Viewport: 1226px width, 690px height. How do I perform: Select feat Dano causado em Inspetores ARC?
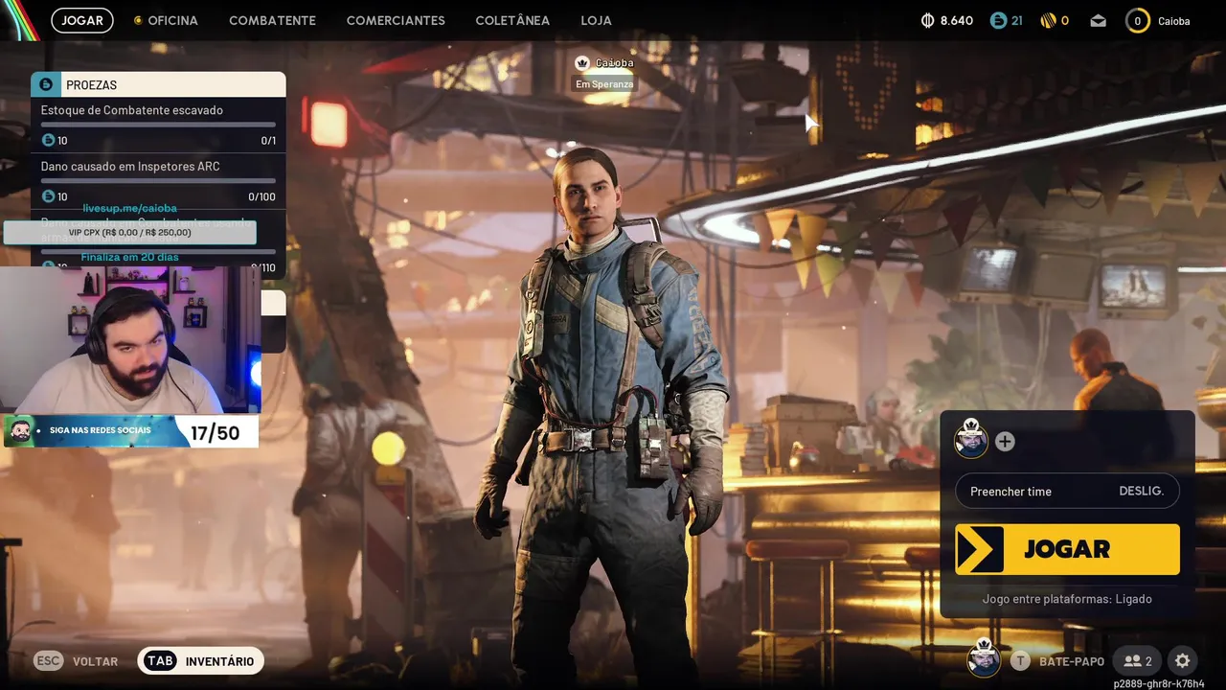coord(130,167)
